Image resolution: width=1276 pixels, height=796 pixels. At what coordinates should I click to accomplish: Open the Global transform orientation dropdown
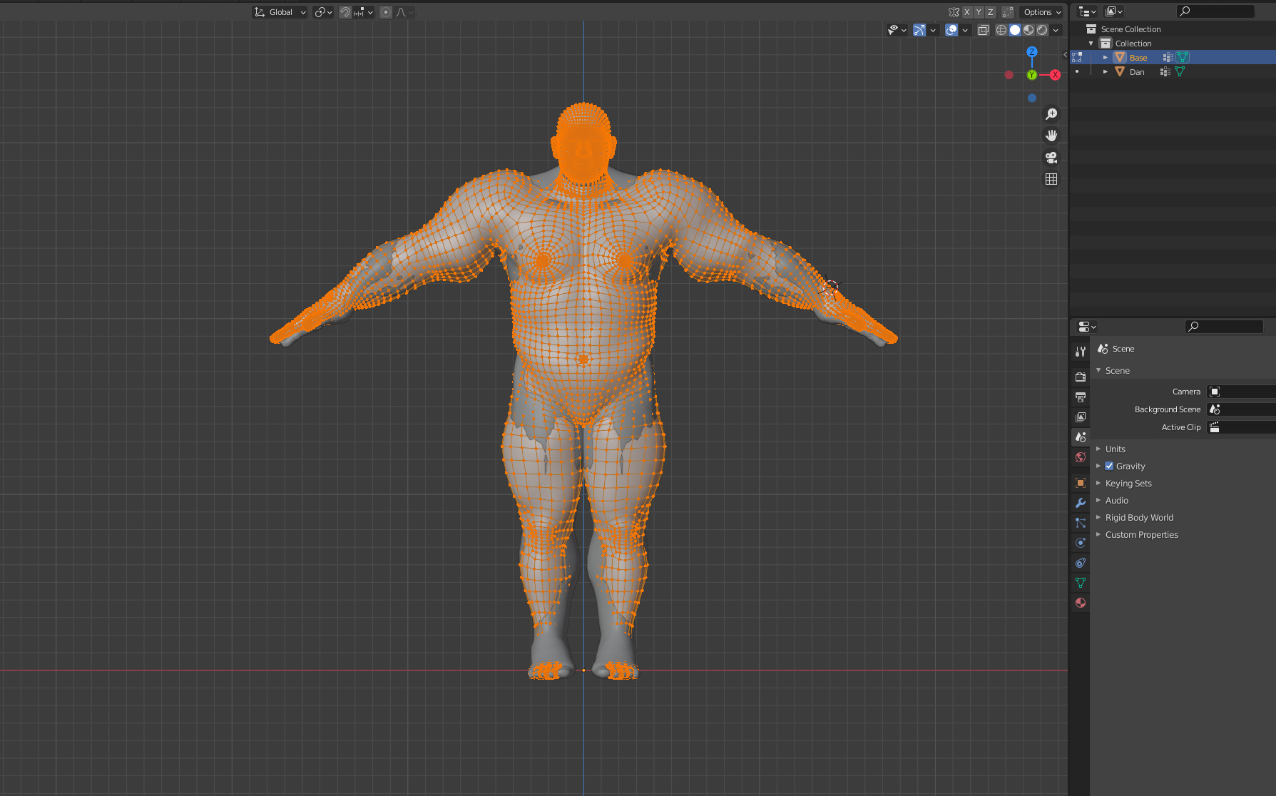coord(280,12)
